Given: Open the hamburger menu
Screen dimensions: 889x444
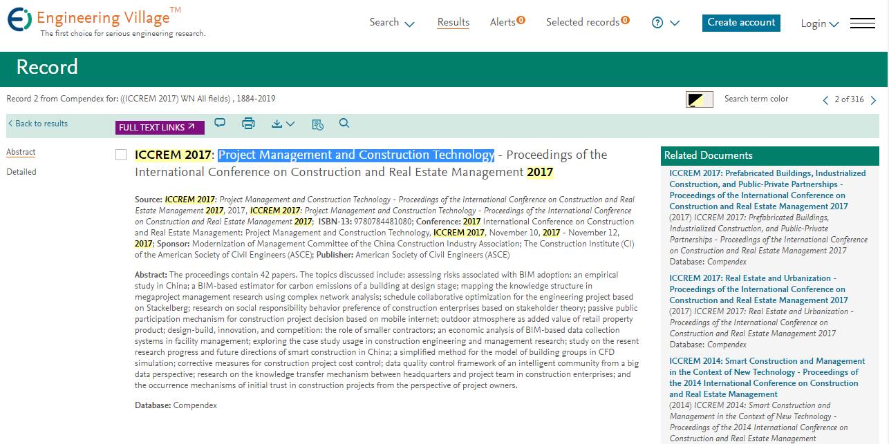Looking at the screenshot, I should tap(863, 23).
